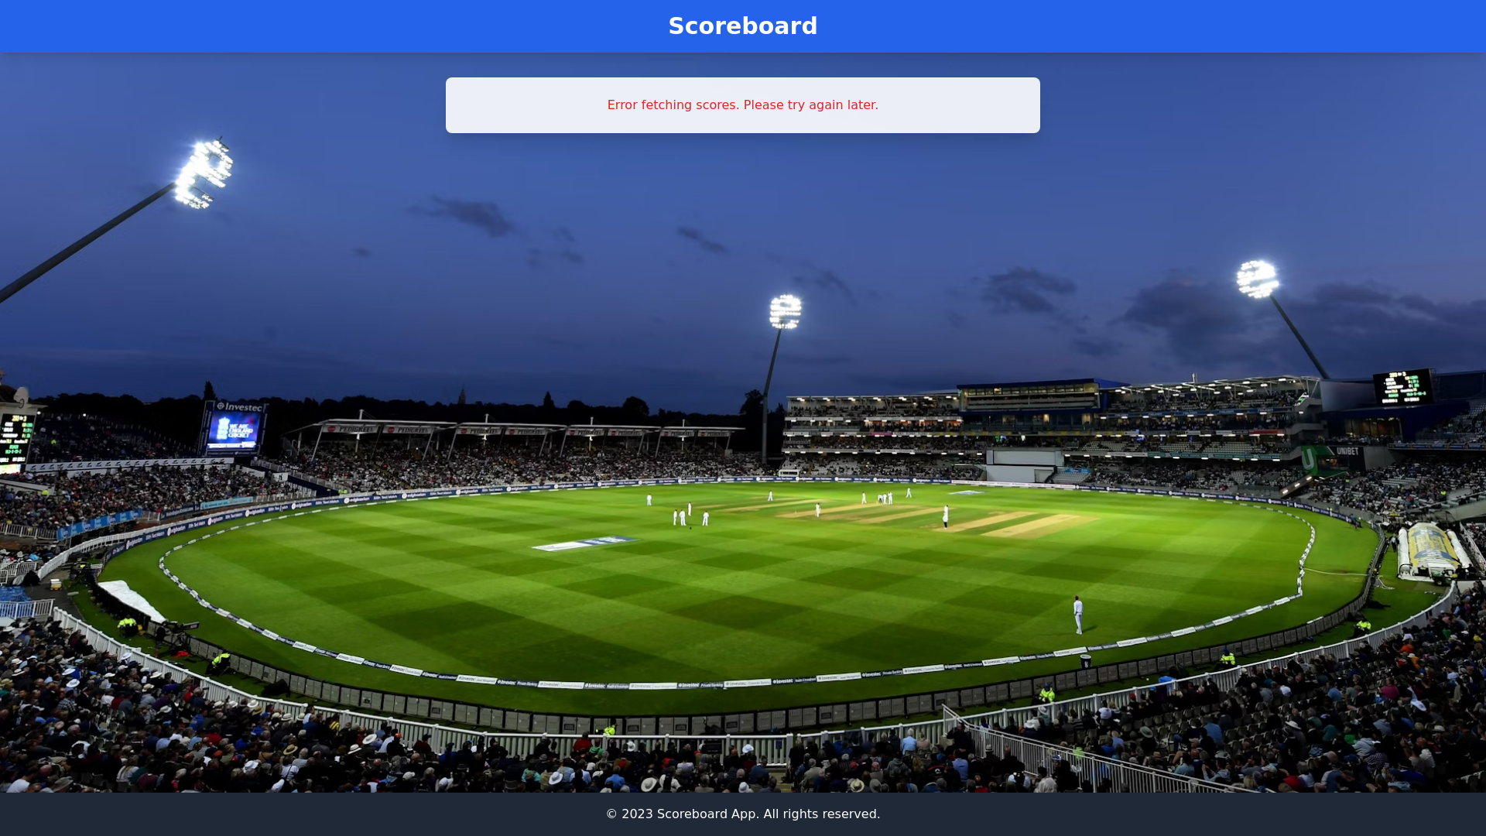Viewport: 1486px width, 836px height.
Task: Click the blue sponsor logo on outfield
Action: 584,543
